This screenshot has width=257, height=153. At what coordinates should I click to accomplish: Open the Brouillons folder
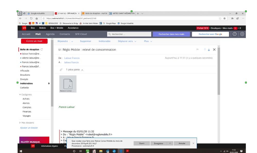[x=25, y=75]
